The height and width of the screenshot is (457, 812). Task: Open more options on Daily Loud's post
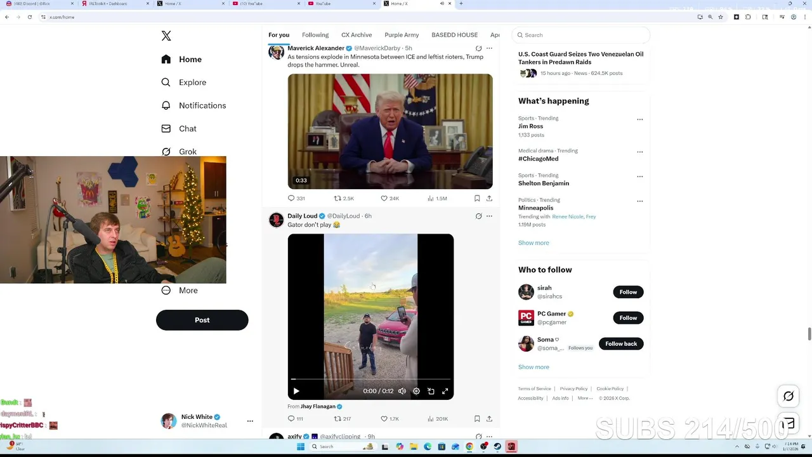pos(489,216)
